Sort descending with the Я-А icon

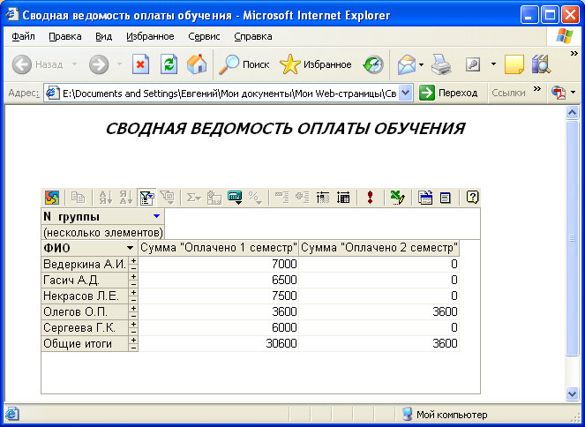(126, 198)
